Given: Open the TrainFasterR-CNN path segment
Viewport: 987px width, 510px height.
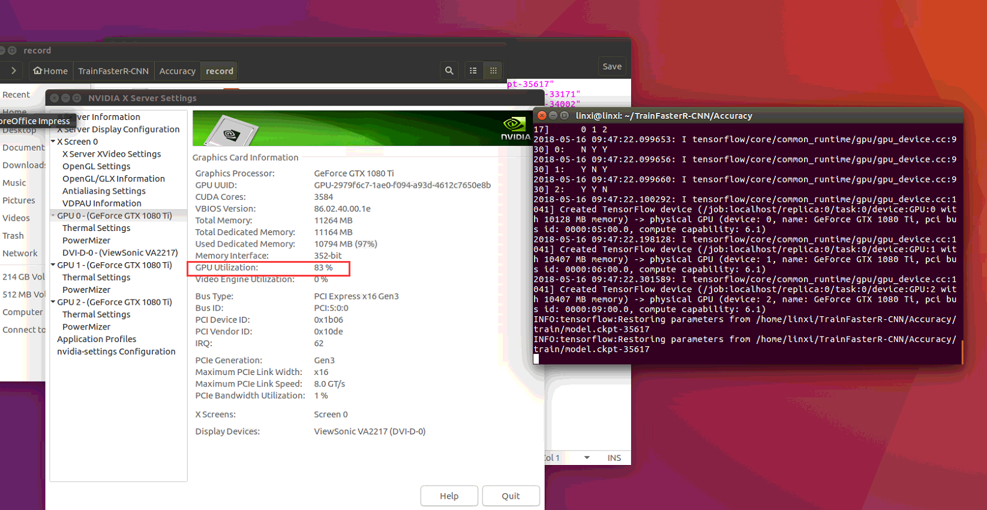Looking at the screenshot, I should [113, 71].
